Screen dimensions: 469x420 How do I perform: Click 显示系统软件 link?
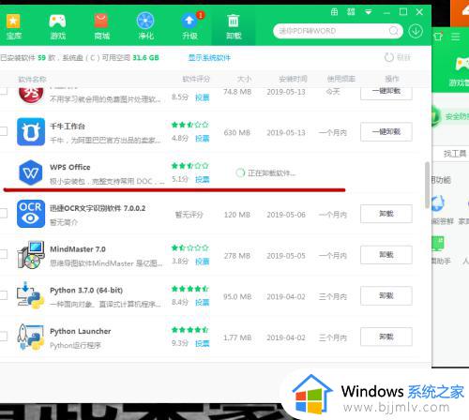(x=209, y=57)
